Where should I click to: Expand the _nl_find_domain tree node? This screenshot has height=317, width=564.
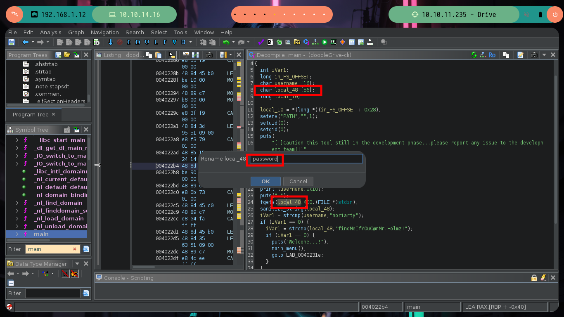[x=17, y=203]
